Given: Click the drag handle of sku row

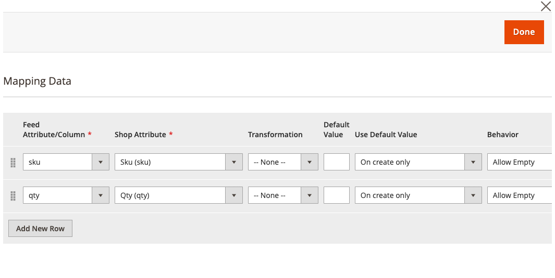Looking at the screenshot, I should tap(13, 162).
